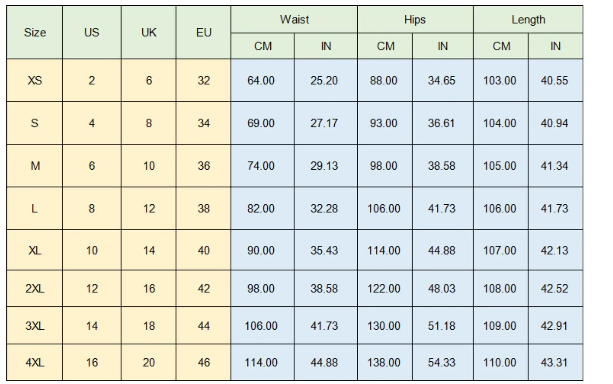Select the Length header cell
Viewport: 613px width, 384px height.
click(528, 20)
